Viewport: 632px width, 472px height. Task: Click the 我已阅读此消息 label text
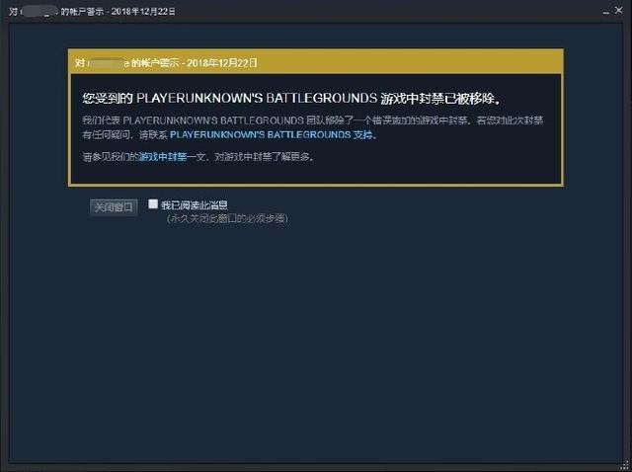point(195,205)
